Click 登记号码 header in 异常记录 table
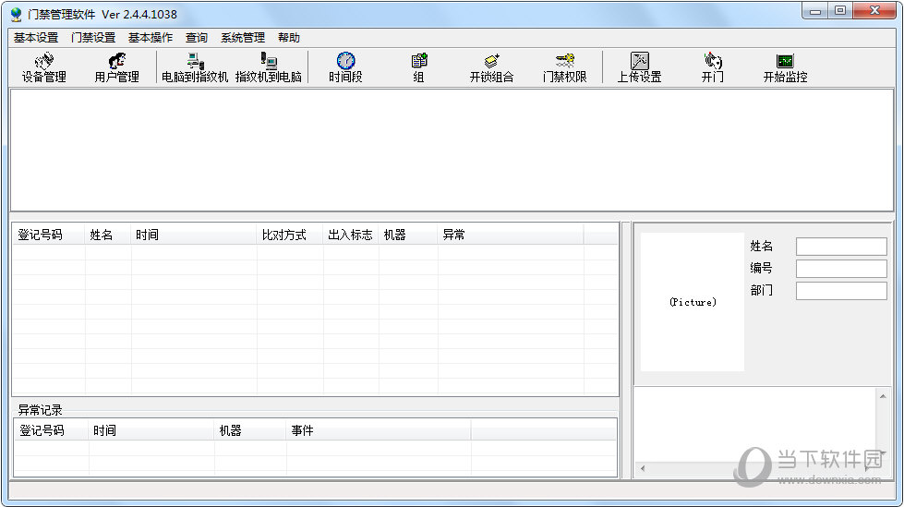The image size is (904, 507). (52, 430)
